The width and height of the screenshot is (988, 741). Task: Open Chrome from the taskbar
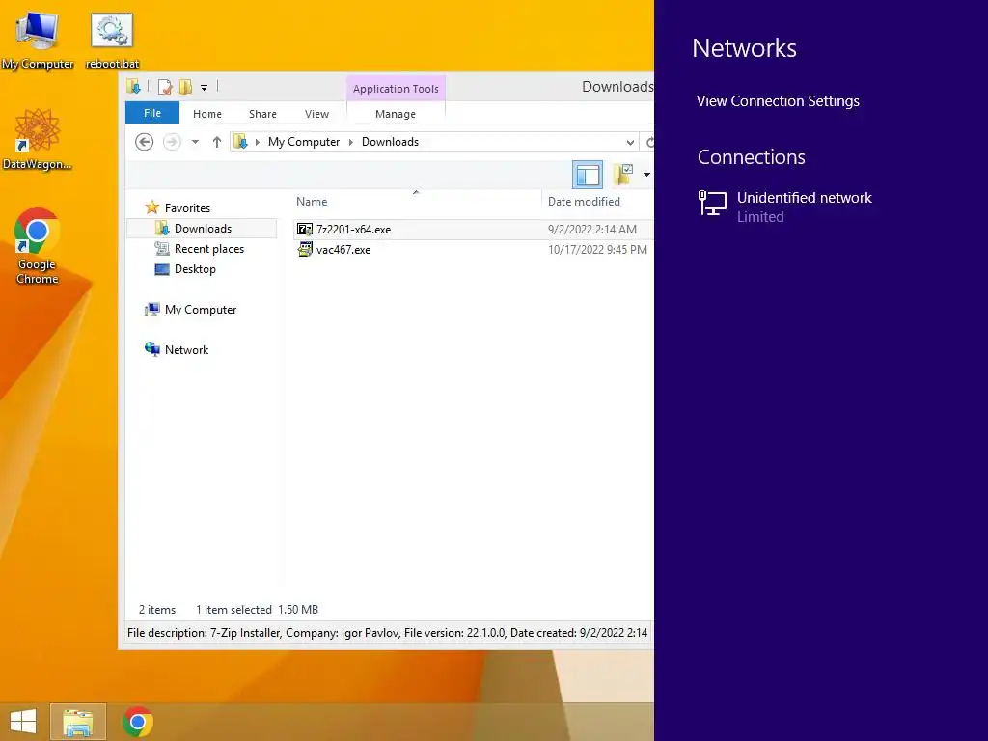(x=137, y=722)
